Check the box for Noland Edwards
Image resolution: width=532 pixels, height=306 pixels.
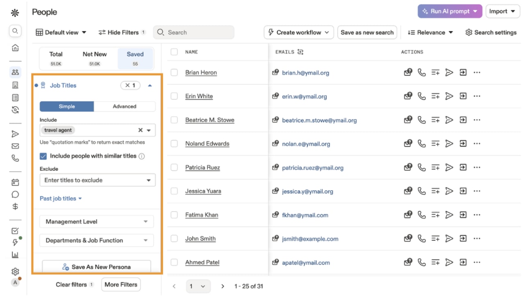(174, 144)
